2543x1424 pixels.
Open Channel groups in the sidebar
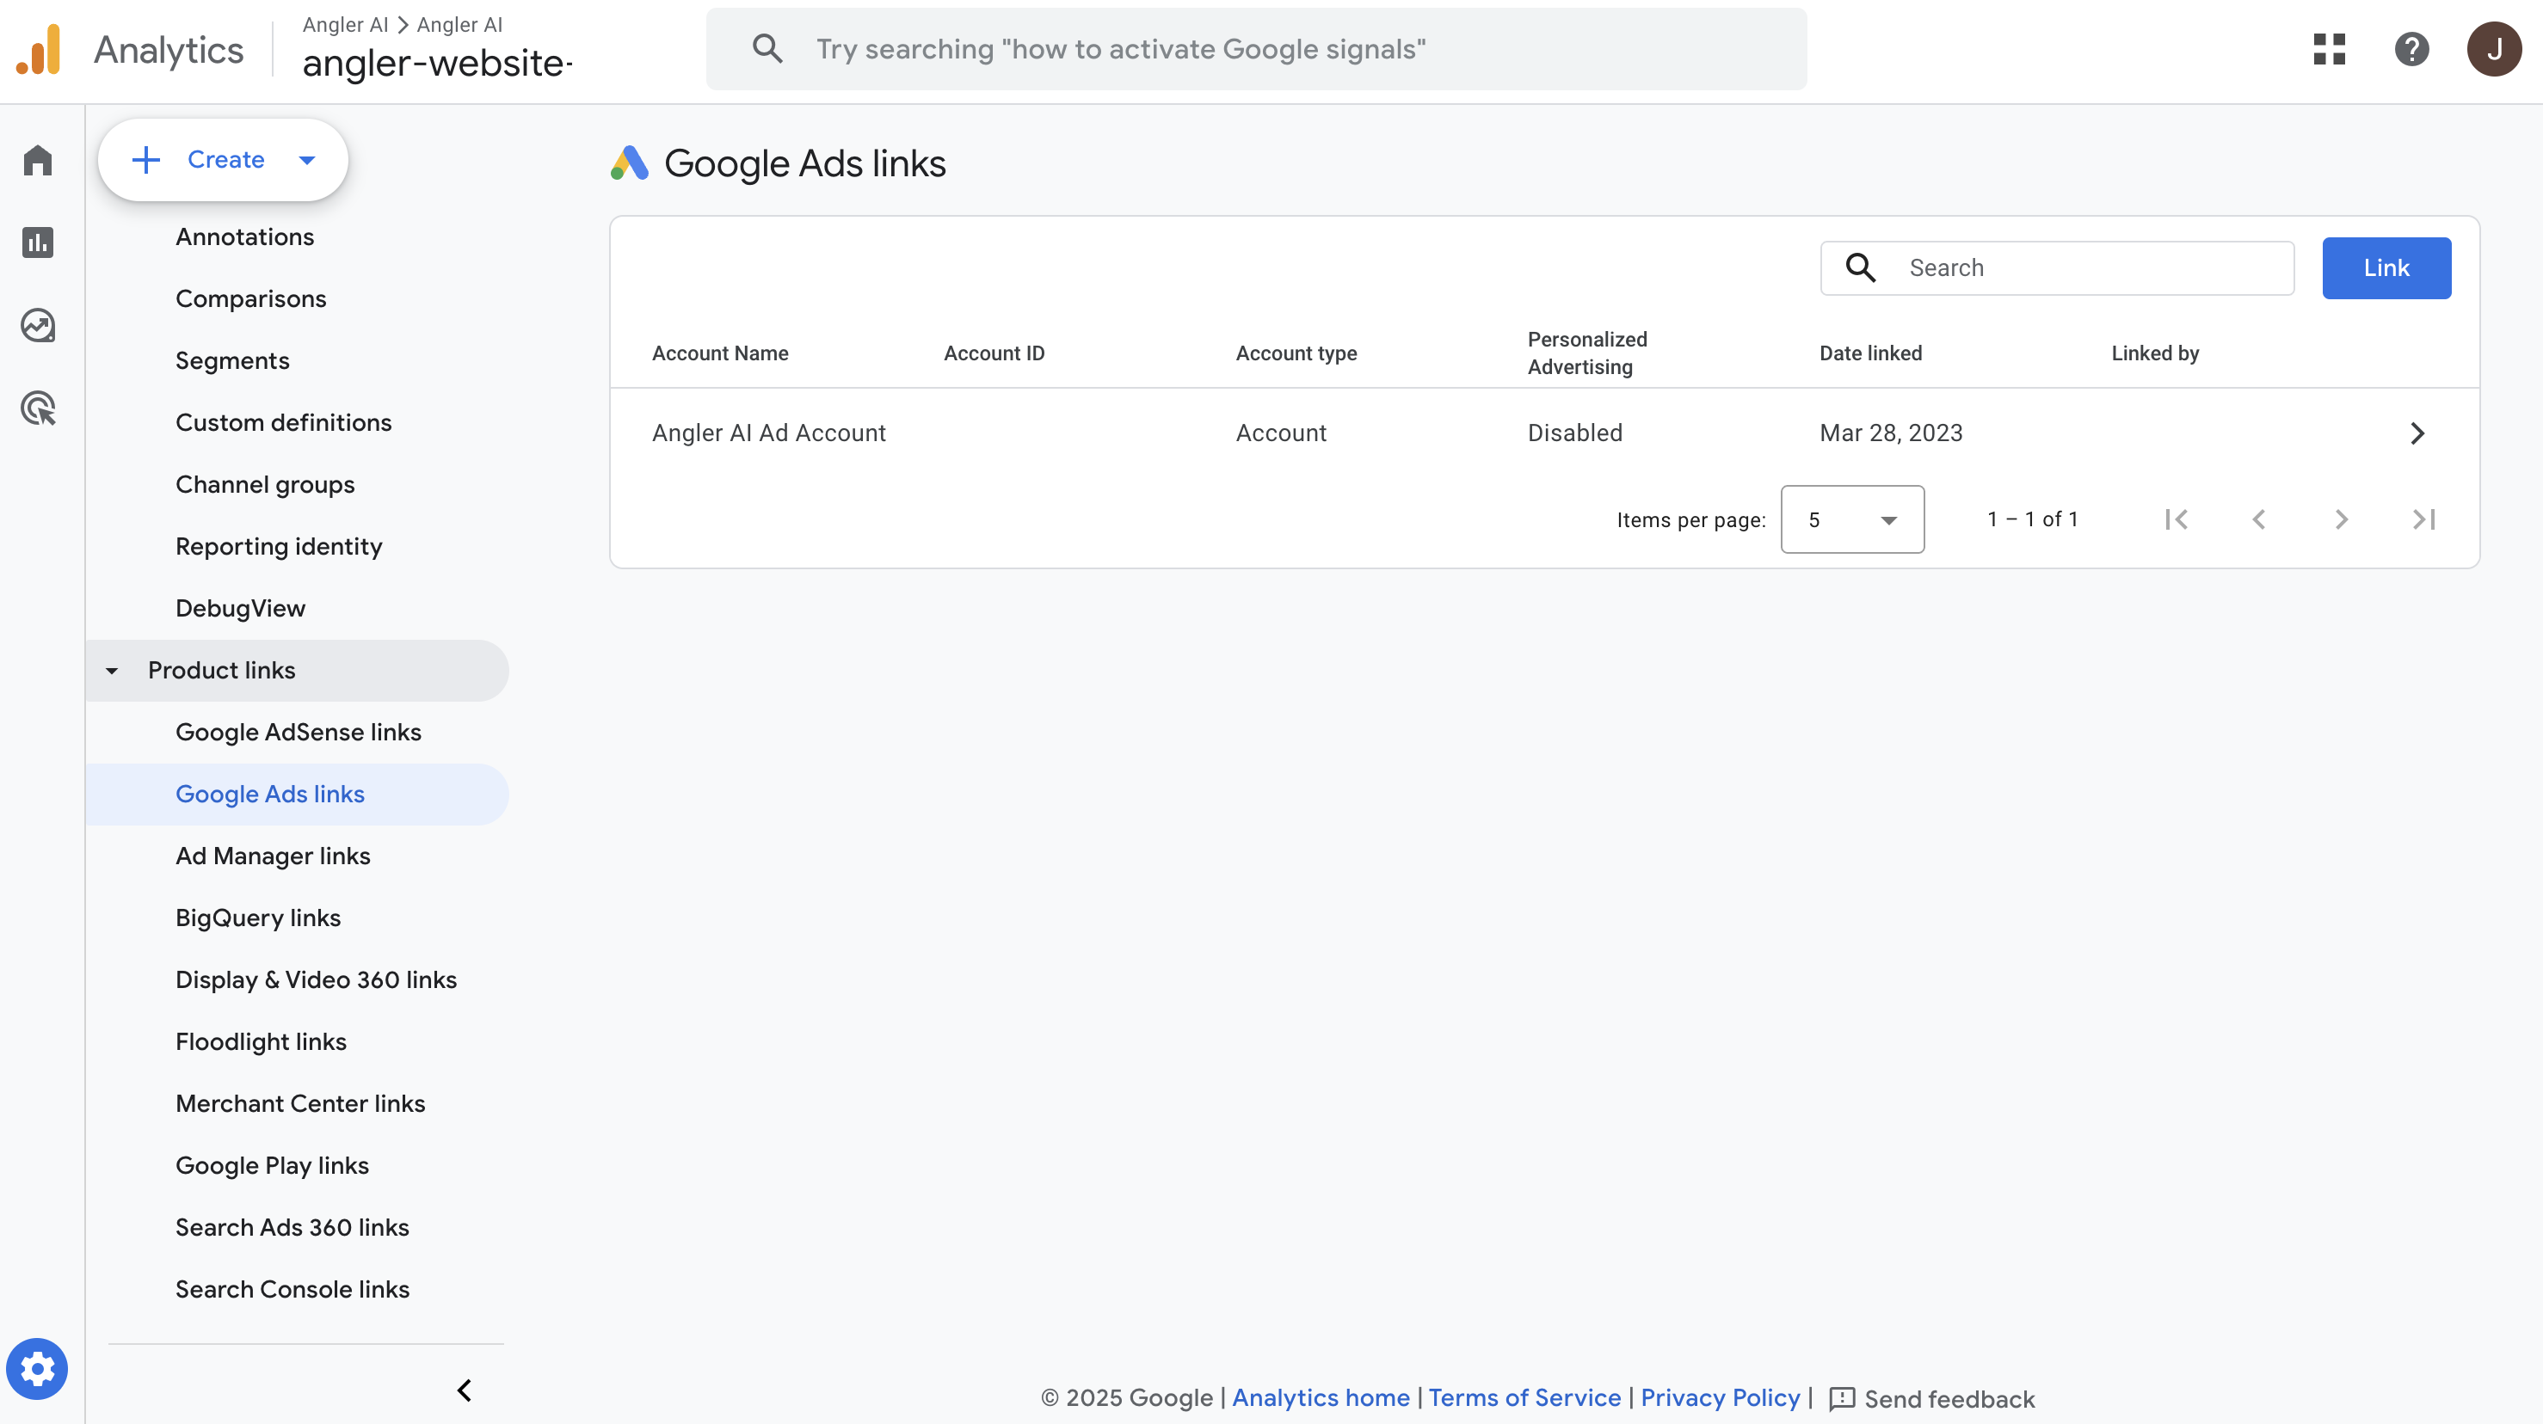click(265, 484)
